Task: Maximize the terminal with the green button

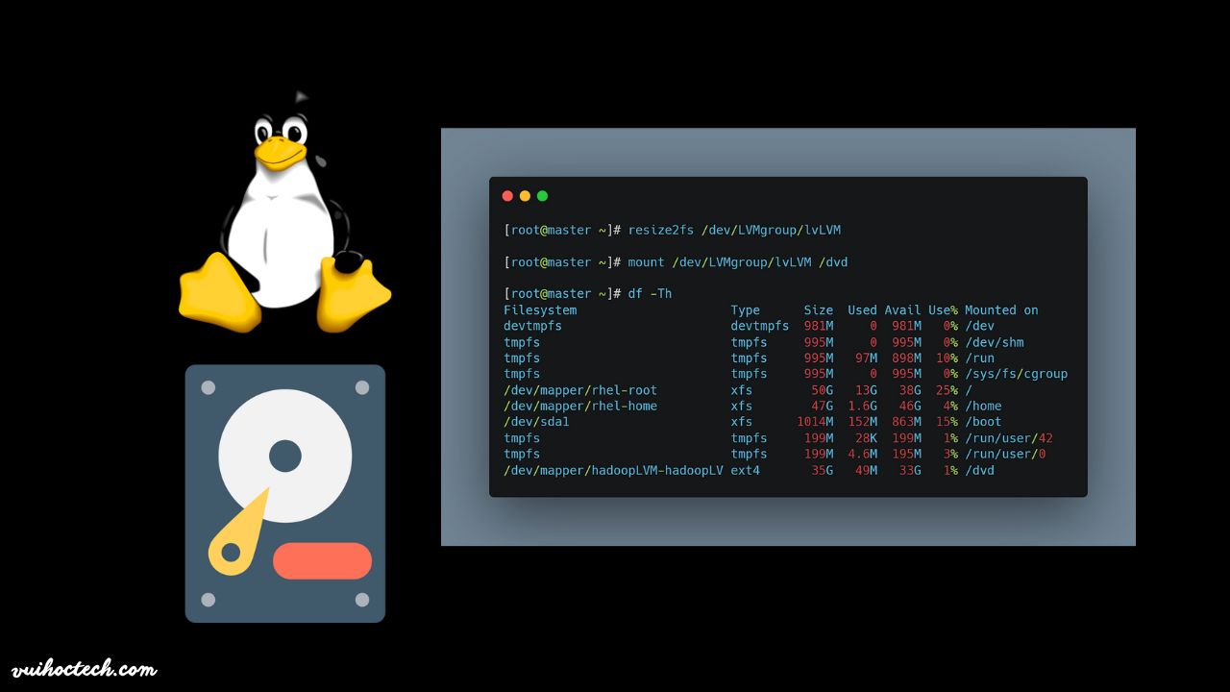Action: click(x=542, y=196)
